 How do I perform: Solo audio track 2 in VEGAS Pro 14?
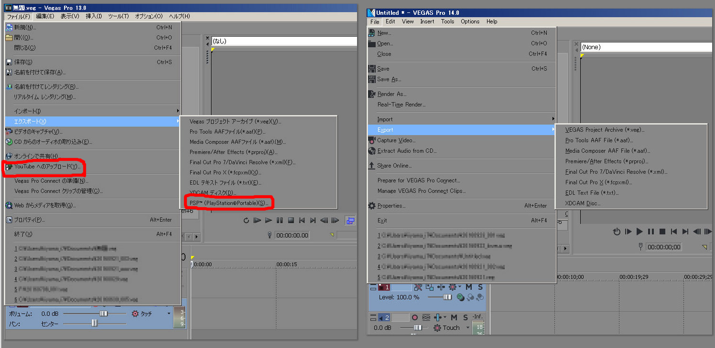click(x=466, y=317)
